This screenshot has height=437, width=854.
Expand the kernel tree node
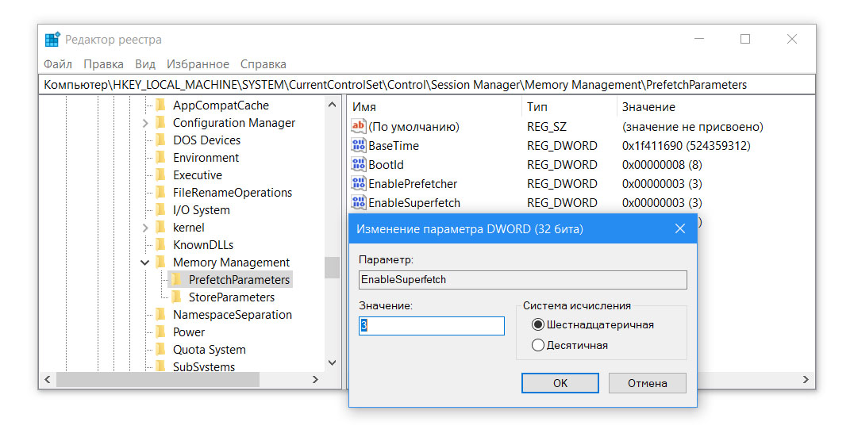(145, 228)
